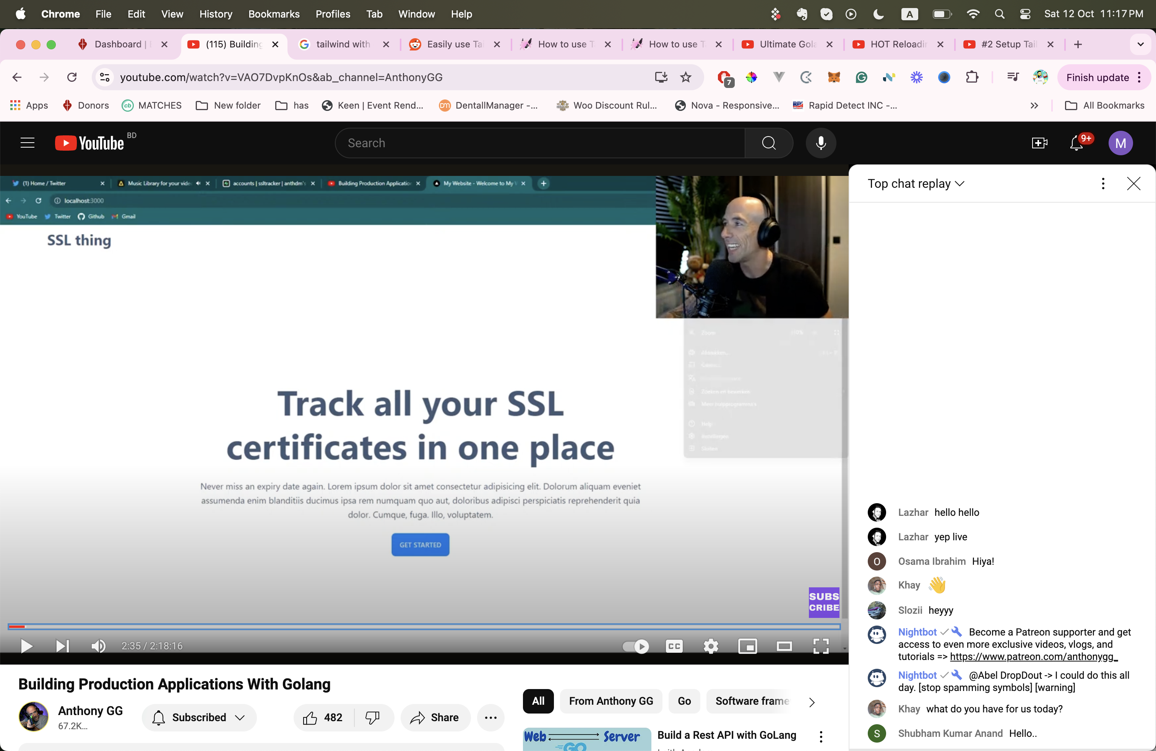
Task: Show hidden bookmarks chevron
Action: pos(1034,106)
